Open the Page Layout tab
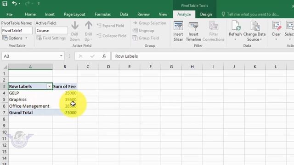The height and width of the screenshot is (165, 294). (74, 14)
